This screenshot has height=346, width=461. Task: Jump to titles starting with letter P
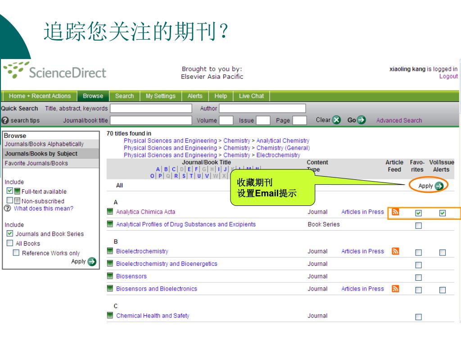coord(160,176)
